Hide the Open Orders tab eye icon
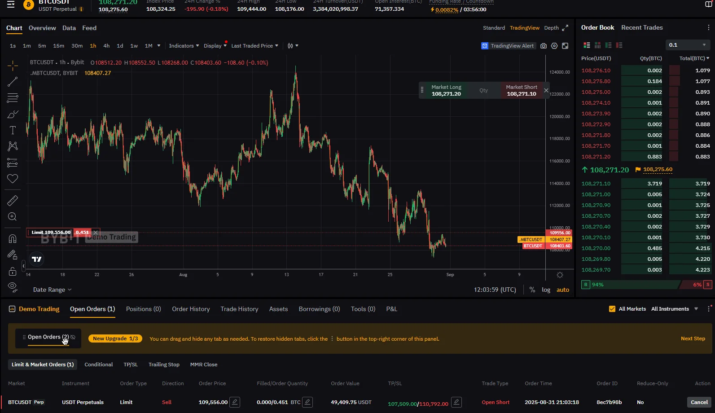Image resolution: width=715 pixels, height=413 pixels. (73, 337)
